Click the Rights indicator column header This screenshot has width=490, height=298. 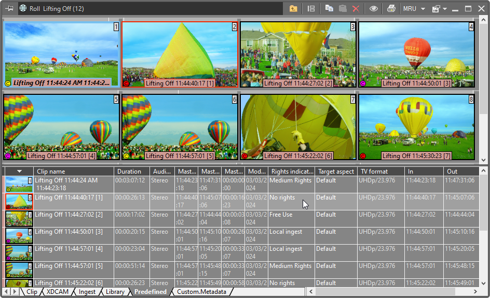pos(291,172)
